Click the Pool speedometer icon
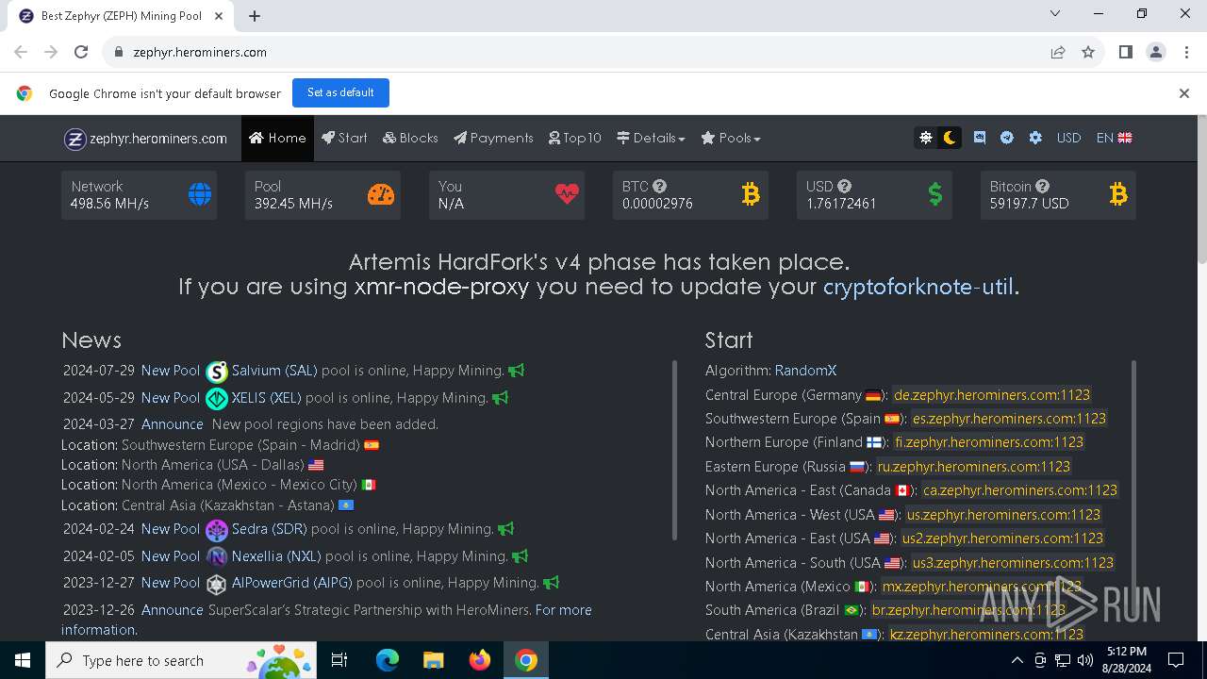This screenshot has width=1207, height=679. pos(381,194)
